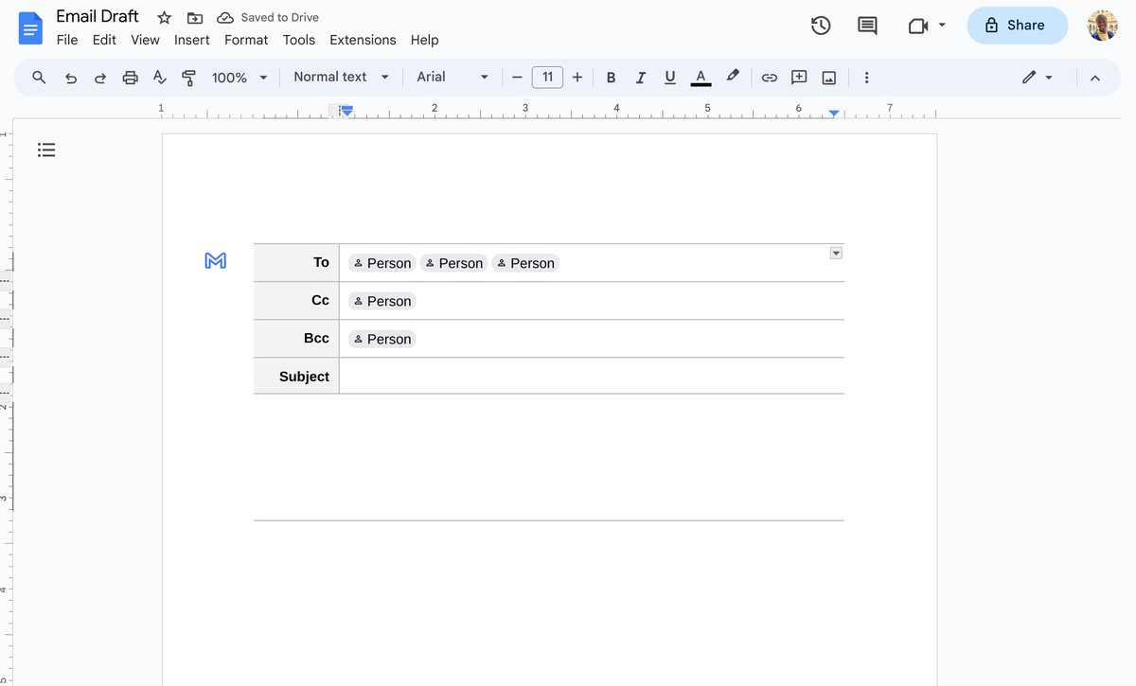Expand the recipient chip dropdown in To row
Screen dimensions: 1136x686
pyautogui.click(x=835, y=253)
